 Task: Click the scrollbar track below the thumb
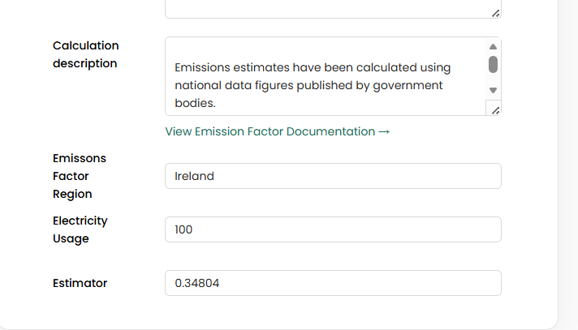click(x=493, y=79)
